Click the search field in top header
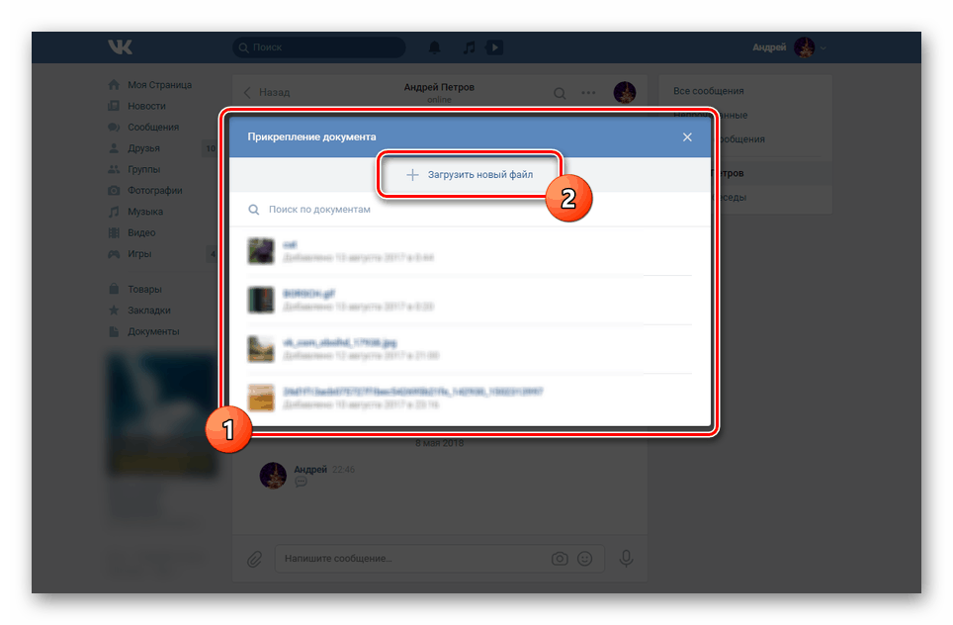Screen dimensions: 953x625 318,47
